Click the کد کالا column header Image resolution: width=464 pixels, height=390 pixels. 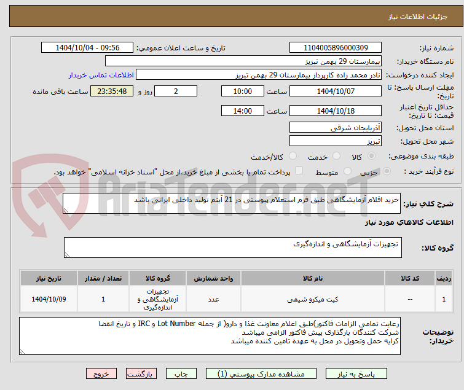point(410,278)
